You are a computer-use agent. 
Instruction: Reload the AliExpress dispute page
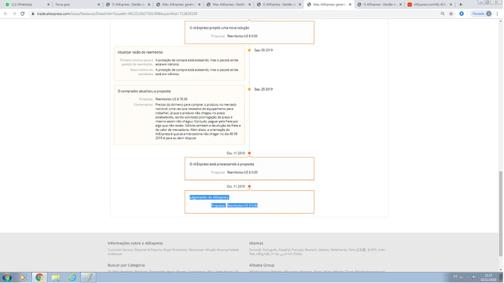point(23,14)
